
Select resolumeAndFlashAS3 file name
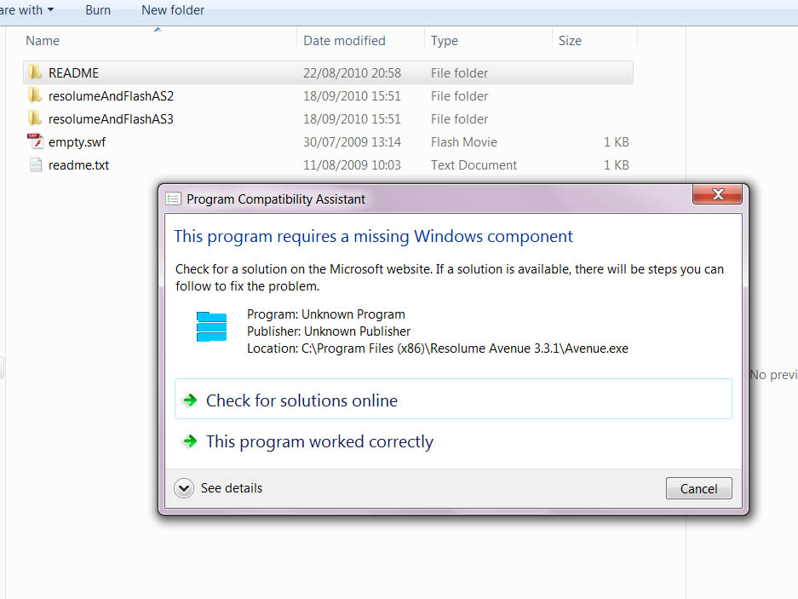point(111,118)
